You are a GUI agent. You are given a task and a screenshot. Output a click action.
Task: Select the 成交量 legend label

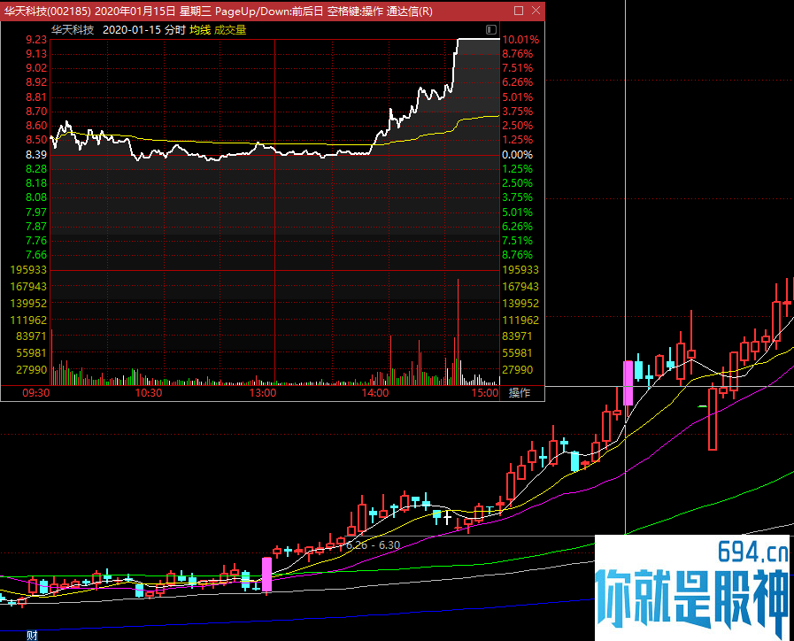click(230, 30)
